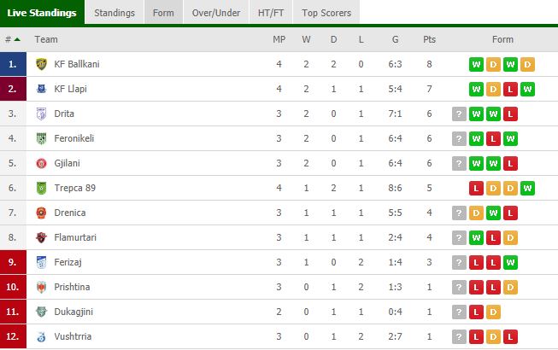The image size is (558, 350).
Task: Click KF Ballkani's first green W form box
Action: [x=476, y=64]
